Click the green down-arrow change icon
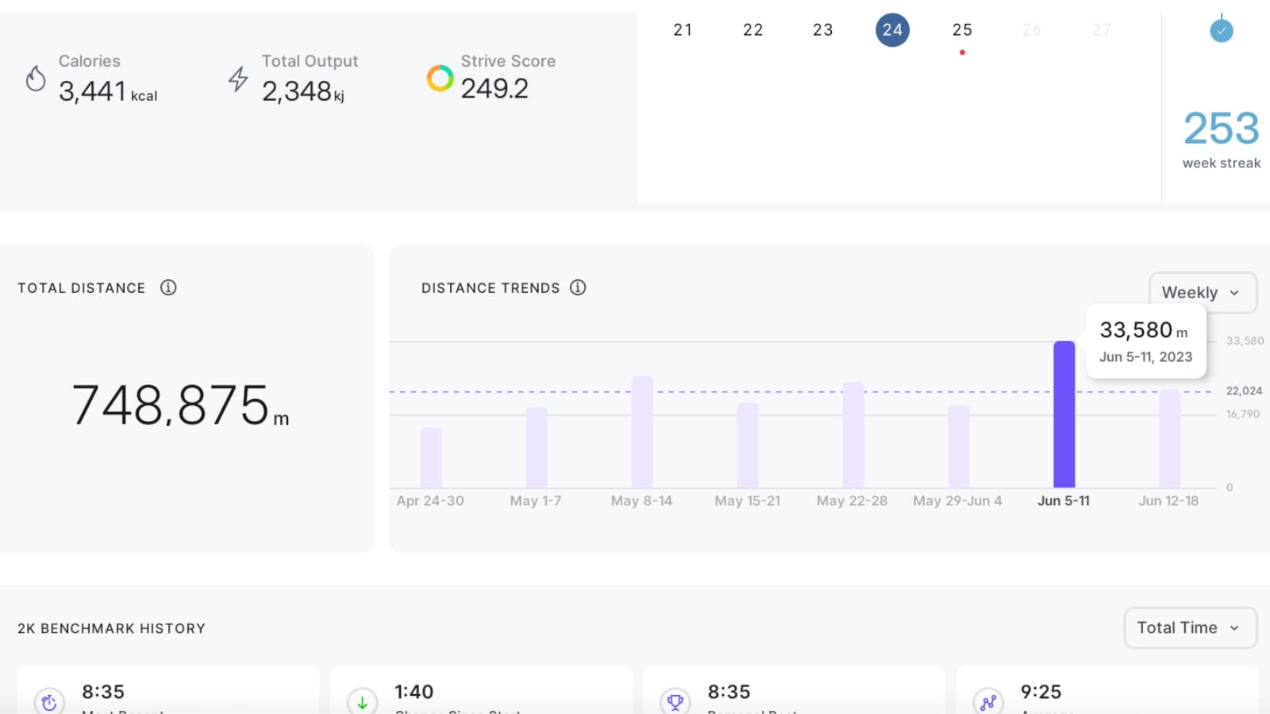 [x=362, y=701]
